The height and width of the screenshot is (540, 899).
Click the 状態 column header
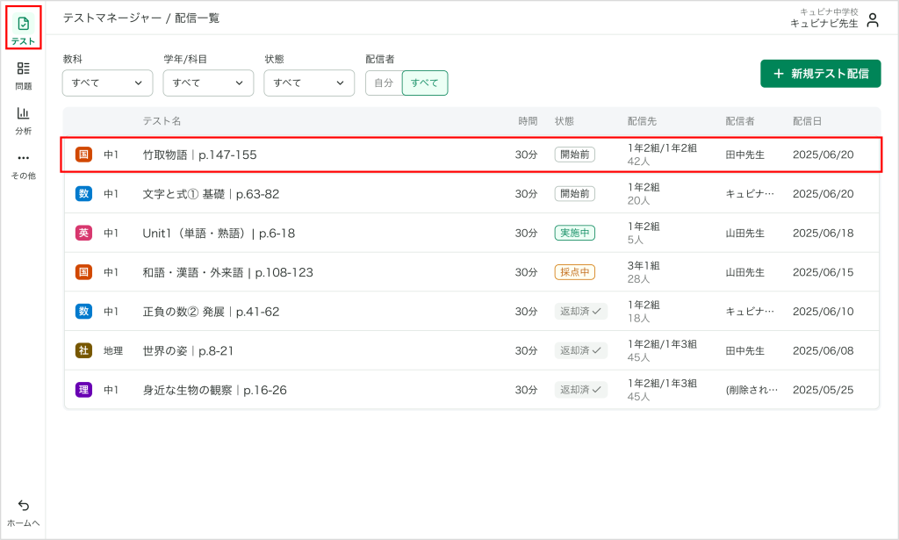[565, 121]
